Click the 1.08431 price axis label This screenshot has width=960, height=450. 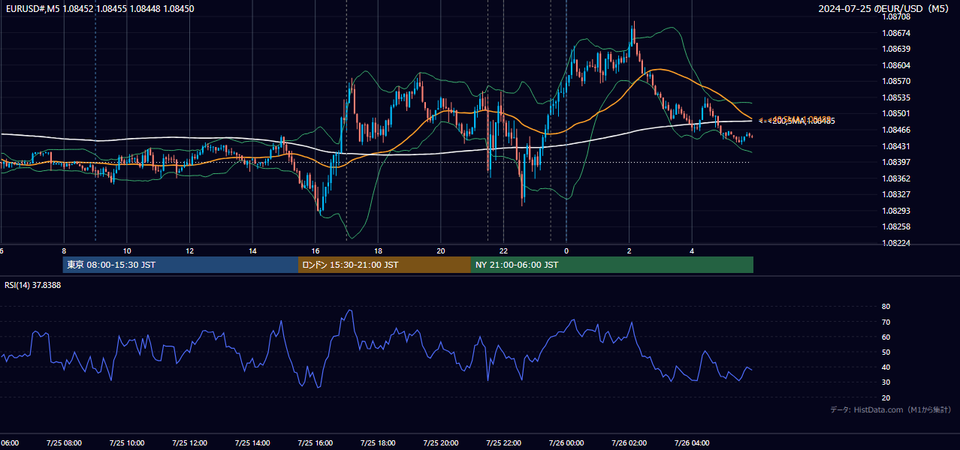896,146
